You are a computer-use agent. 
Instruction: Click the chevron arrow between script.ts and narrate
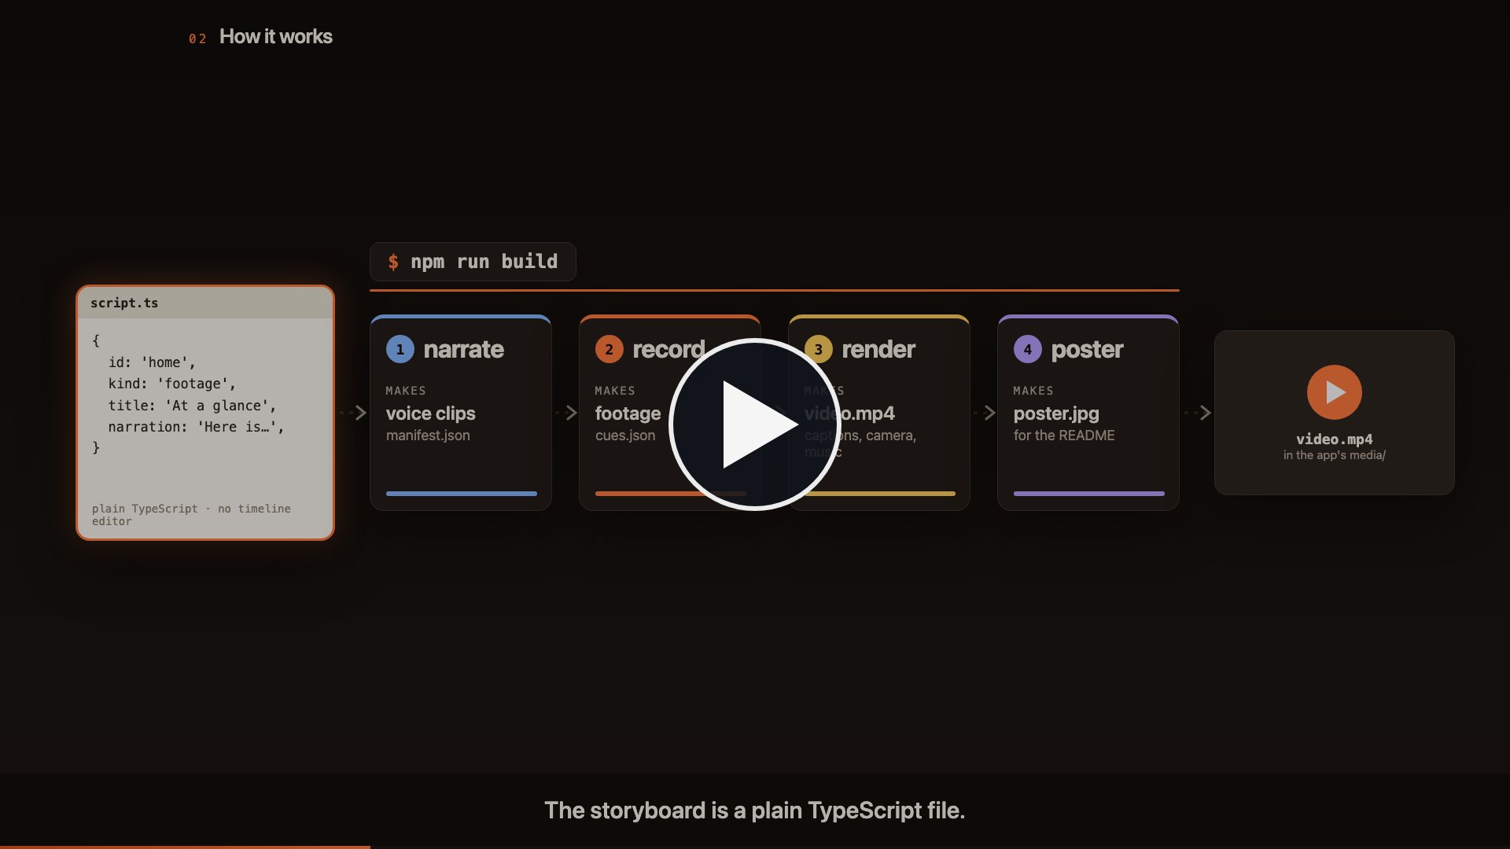tap(360, 413)
